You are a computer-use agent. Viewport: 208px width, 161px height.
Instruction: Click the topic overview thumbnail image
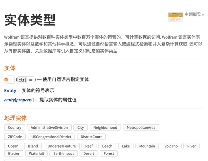click(x=175, y=17)
